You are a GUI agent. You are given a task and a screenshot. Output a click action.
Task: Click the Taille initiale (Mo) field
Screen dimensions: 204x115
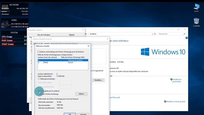(x=66, y=82)
